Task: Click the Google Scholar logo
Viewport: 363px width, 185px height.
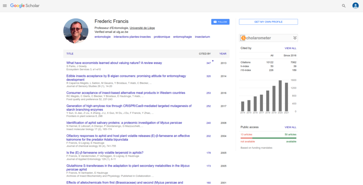Action: 25,5
